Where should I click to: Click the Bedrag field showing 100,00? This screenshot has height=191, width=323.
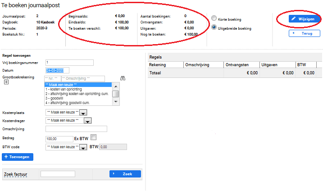coord(59,139)
